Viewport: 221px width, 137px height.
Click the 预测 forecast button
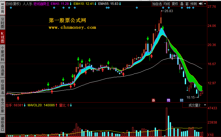(194, 4)
